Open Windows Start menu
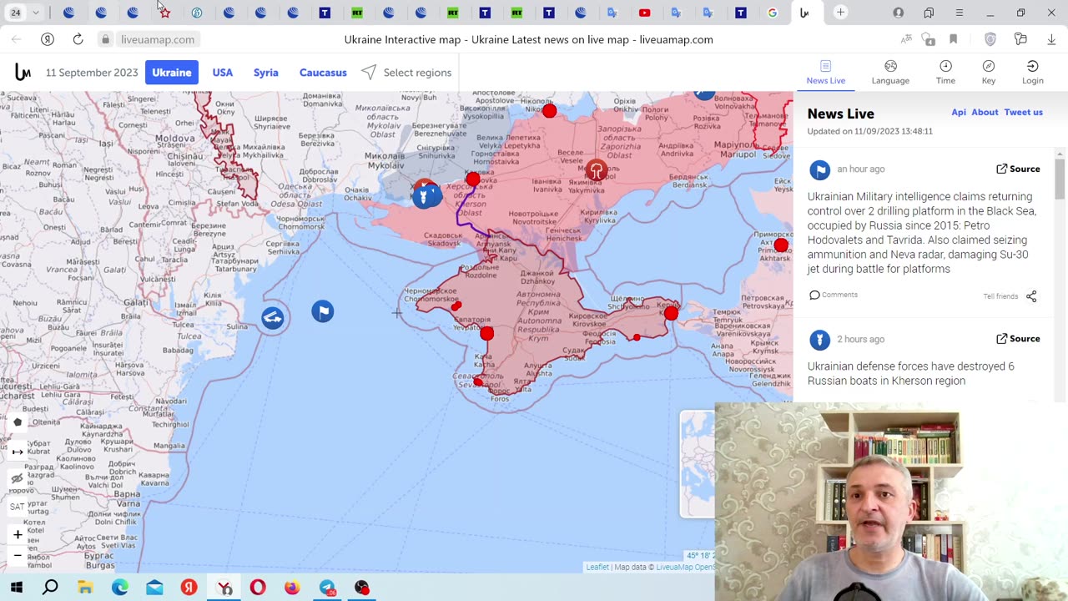This screenshot has width=1068, height=601. point(17,588)
